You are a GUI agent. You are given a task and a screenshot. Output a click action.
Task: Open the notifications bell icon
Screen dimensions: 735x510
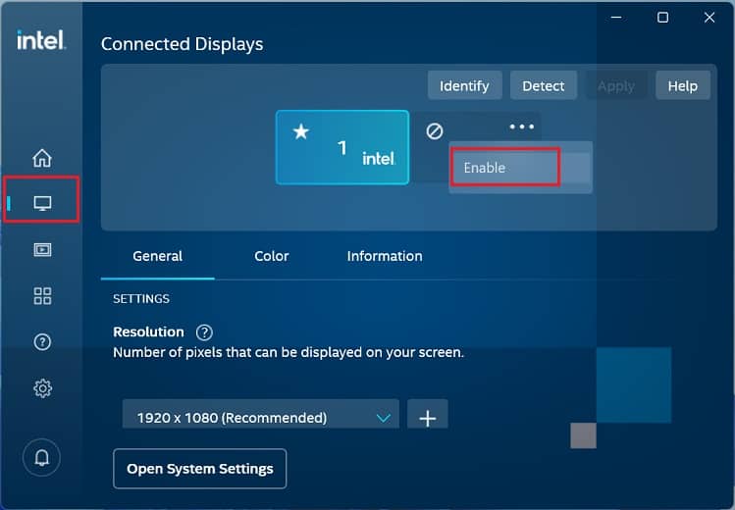point(42,458)
